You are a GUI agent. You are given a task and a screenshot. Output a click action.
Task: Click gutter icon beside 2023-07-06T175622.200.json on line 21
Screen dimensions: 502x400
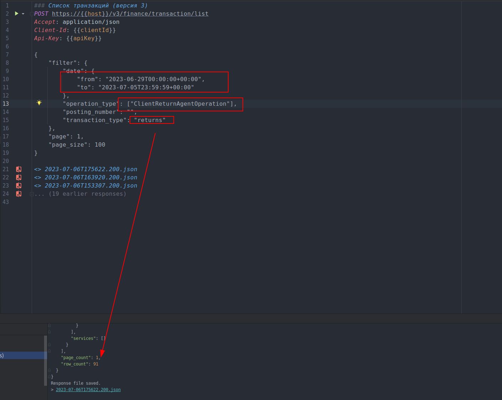[x=19, y=169]
